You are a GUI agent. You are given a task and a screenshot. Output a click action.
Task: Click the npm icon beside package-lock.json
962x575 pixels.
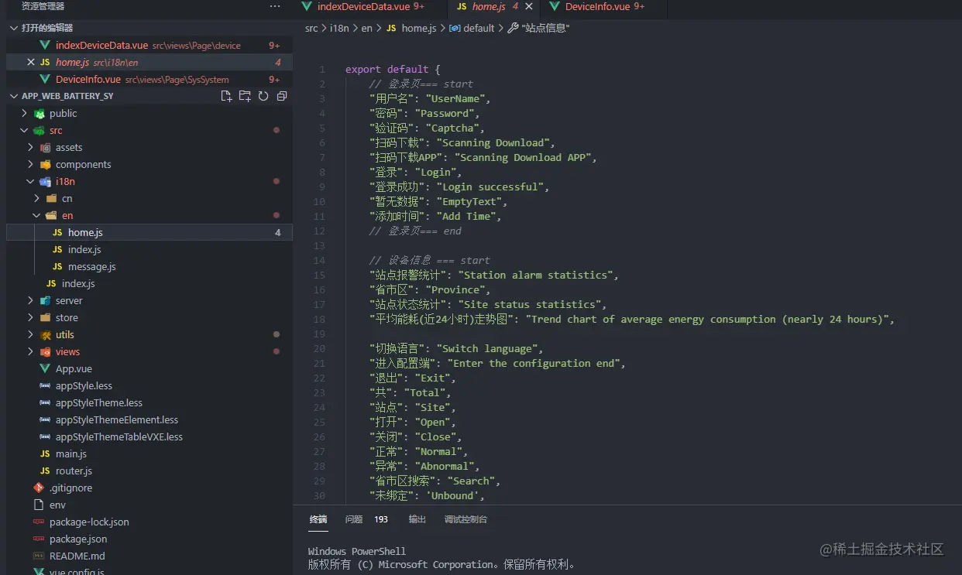tap(39, 522)
